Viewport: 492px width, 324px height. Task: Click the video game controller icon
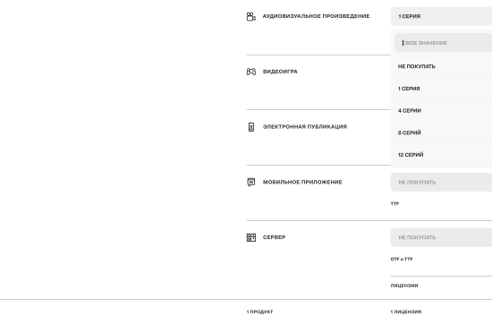[x=251, y=72]
